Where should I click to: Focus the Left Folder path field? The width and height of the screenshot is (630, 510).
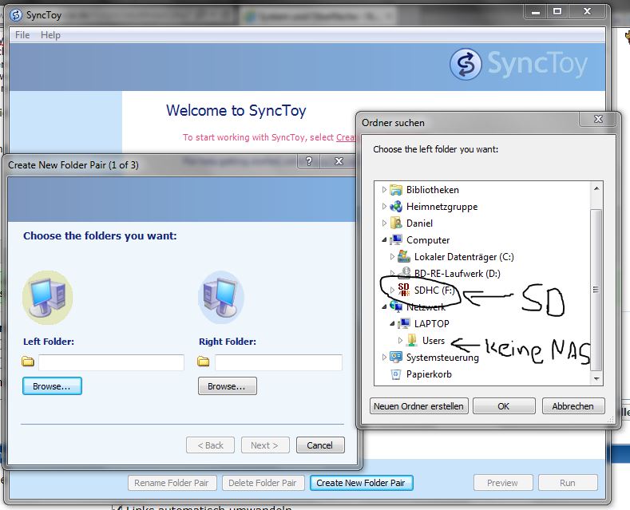(111, 362)
